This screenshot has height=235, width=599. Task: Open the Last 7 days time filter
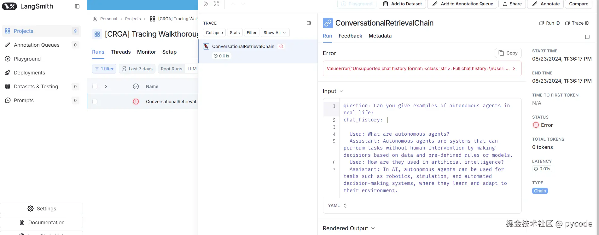pyautogui.click(x=137, y=69)
